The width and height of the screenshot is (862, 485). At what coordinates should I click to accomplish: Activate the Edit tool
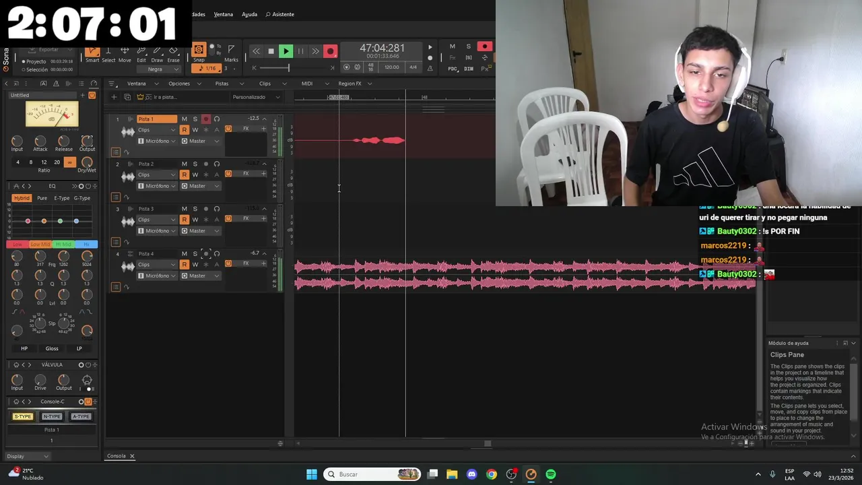[x=141, y=54]
